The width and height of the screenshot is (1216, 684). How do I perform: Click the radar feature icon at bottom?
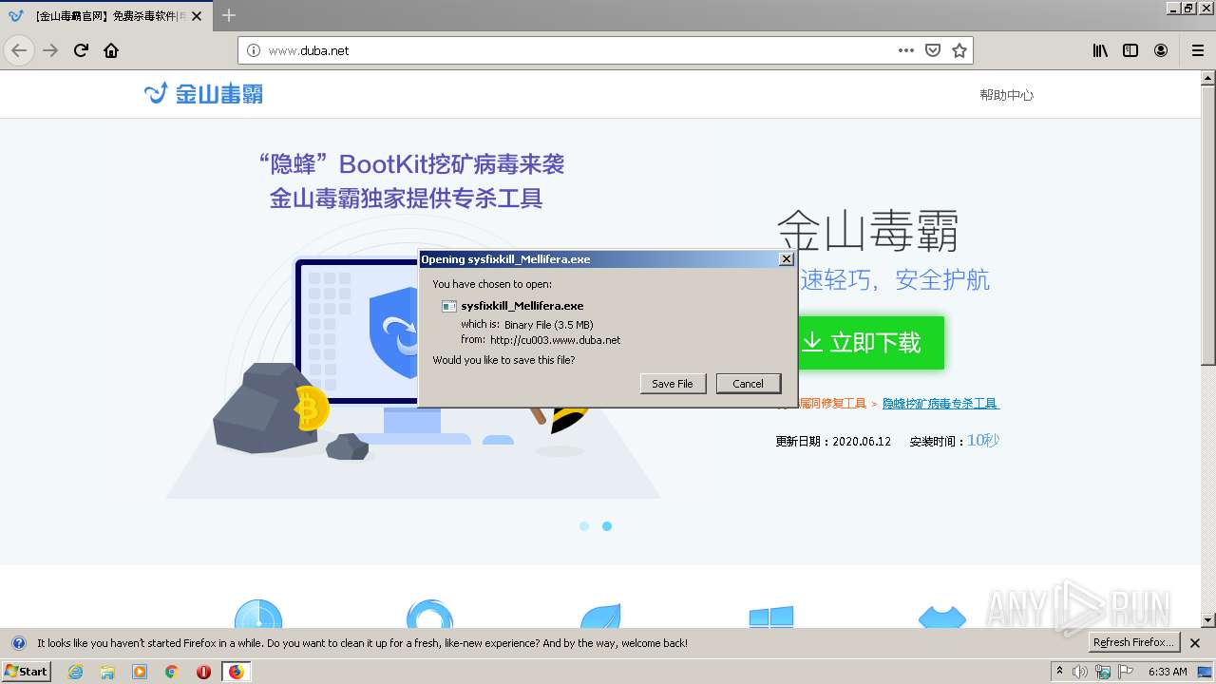point(258,615)
